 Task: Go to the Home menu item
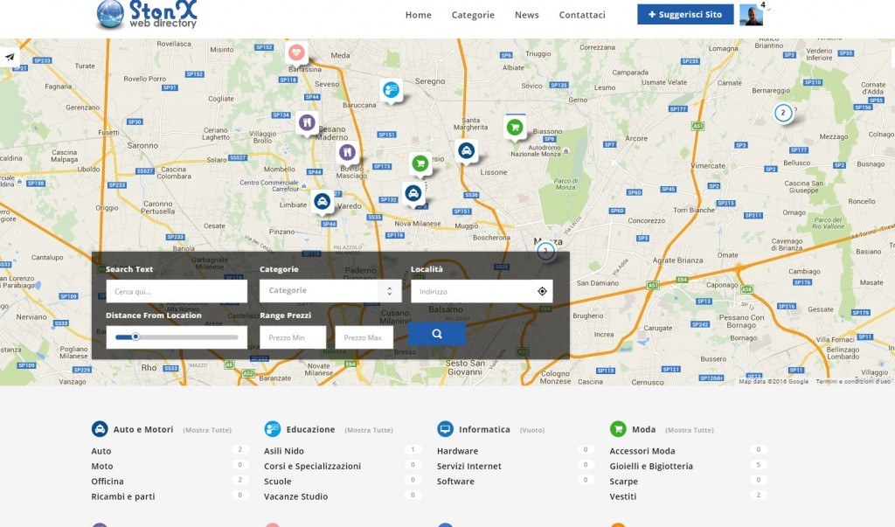[419, 15]
